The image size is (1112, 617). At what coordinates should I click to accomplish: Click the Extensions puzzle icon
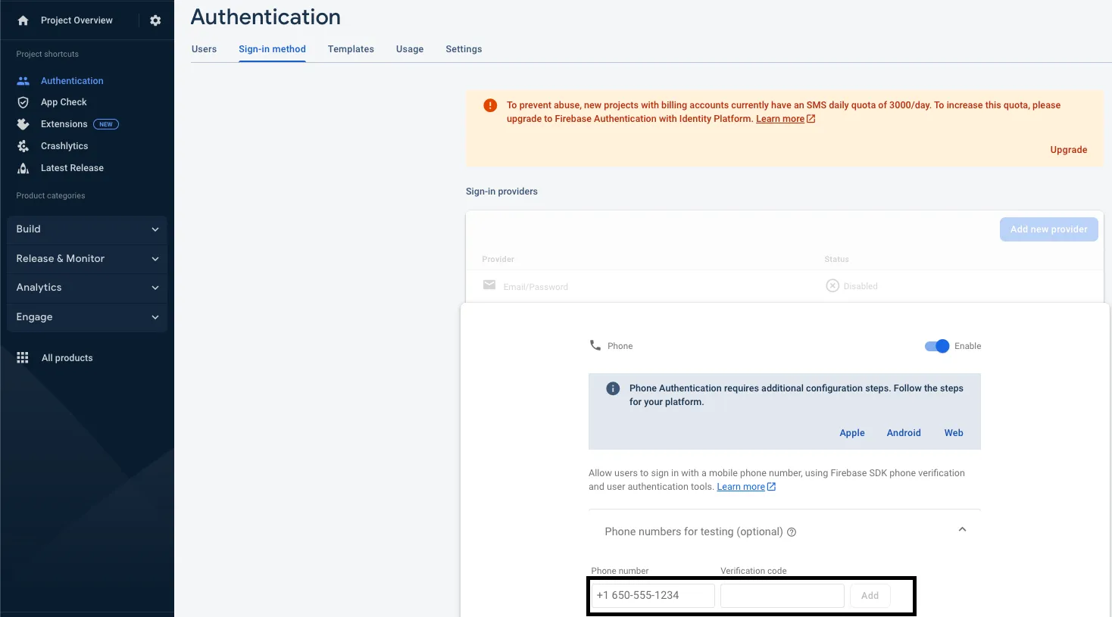coord(23,124)
